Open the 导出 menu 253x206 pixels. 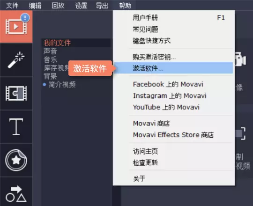click(102, 6)
